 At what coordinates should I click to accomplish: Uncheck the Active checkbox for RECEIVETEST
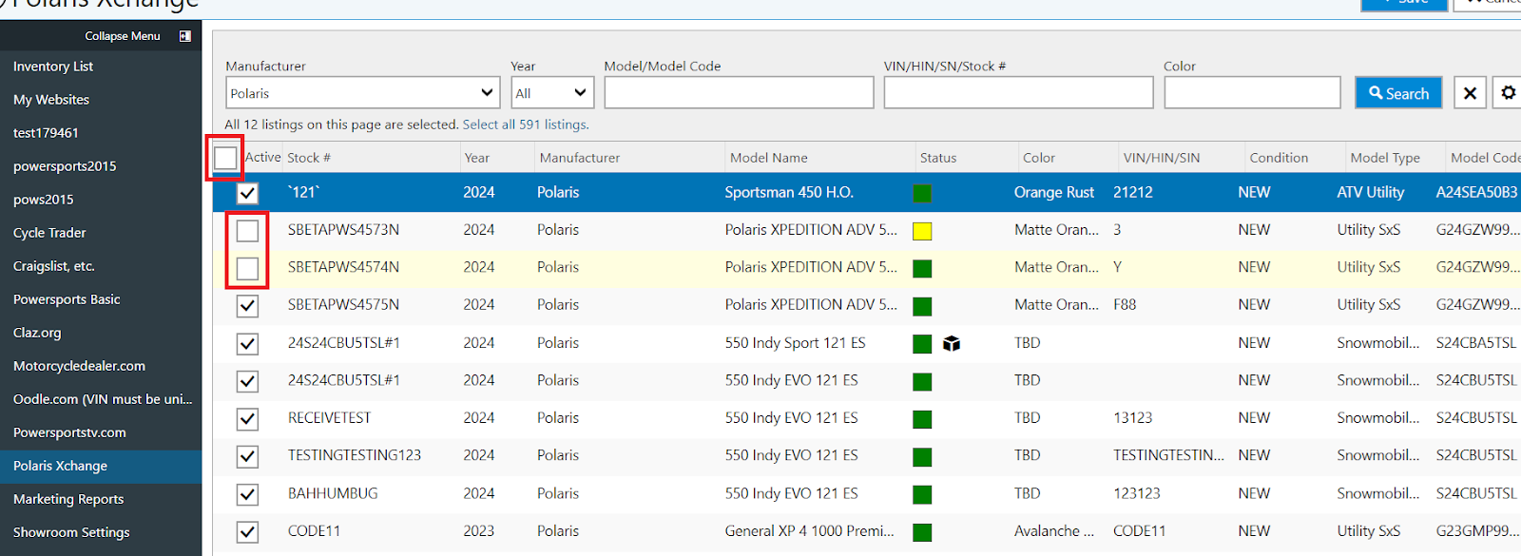(x=247, y=419)
